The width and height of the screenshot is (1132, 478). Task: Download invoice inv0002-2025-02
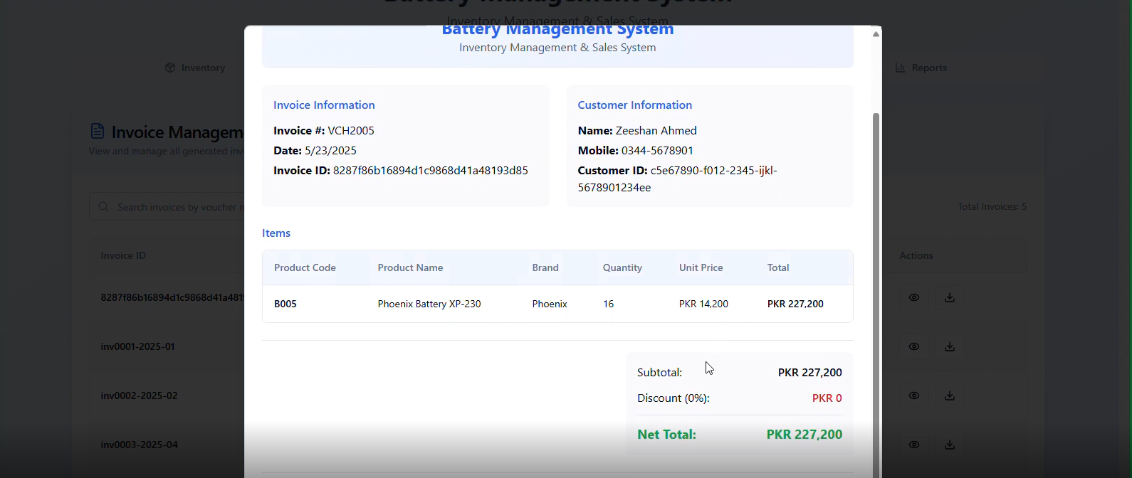950,396
